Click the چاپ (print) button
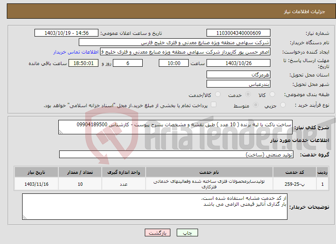This screenshot has width=336, height=244. pos(187,233)
